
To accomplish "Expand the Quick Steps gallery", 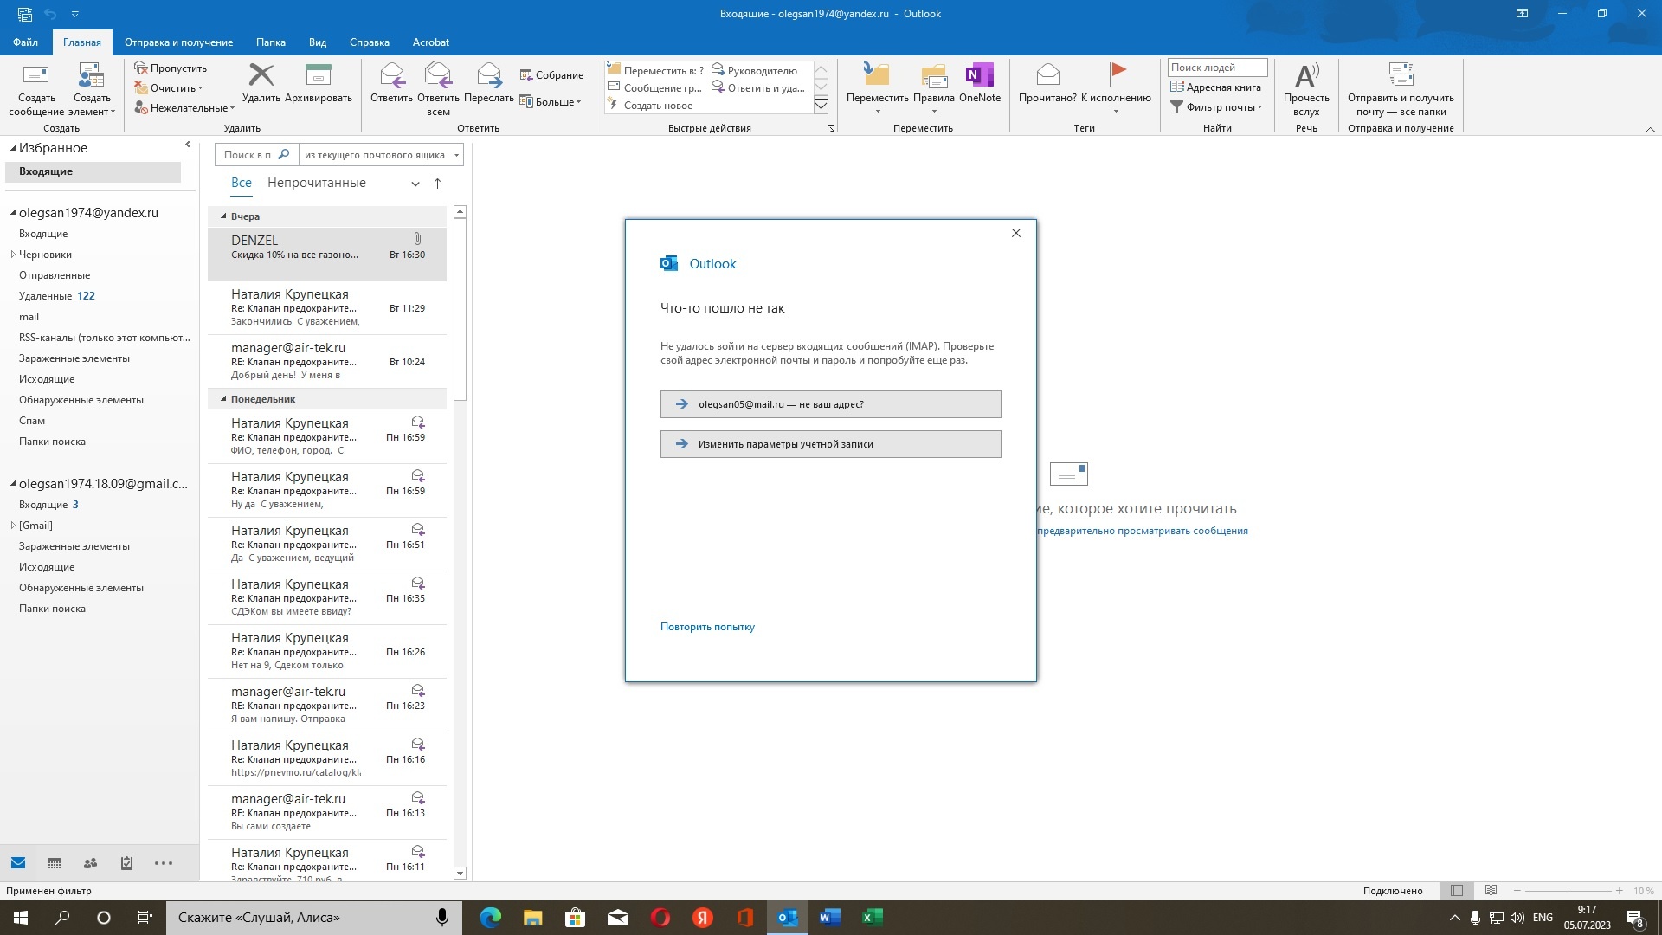I will [x=821, y=106].
